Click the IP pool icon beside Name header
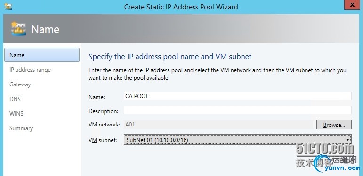 click(x=18, y=29)
